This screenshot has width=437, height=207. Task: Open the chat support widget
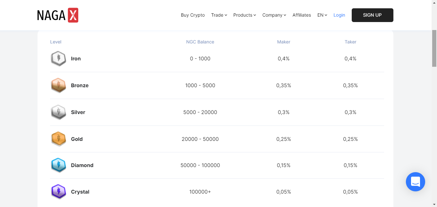[415, 182]
